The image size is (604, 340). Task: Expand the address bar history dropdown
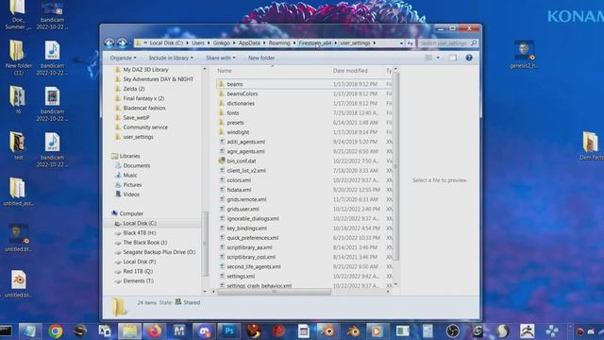401,43
